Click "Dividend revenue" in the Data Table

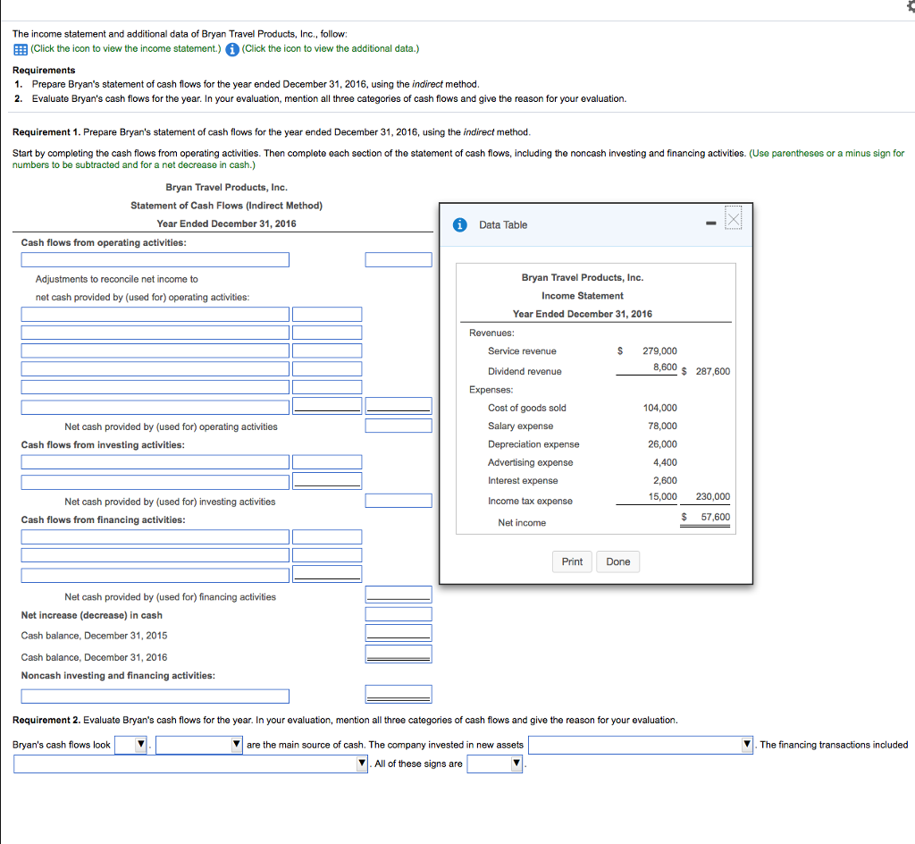525,371
